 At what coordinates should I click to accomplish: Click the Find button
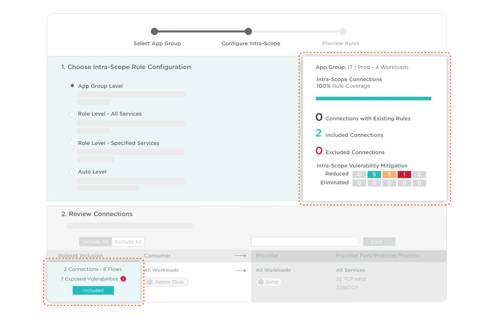pos(379,242)
